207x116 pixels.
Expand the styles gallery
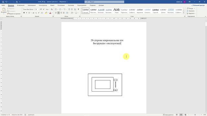[183, 13]
